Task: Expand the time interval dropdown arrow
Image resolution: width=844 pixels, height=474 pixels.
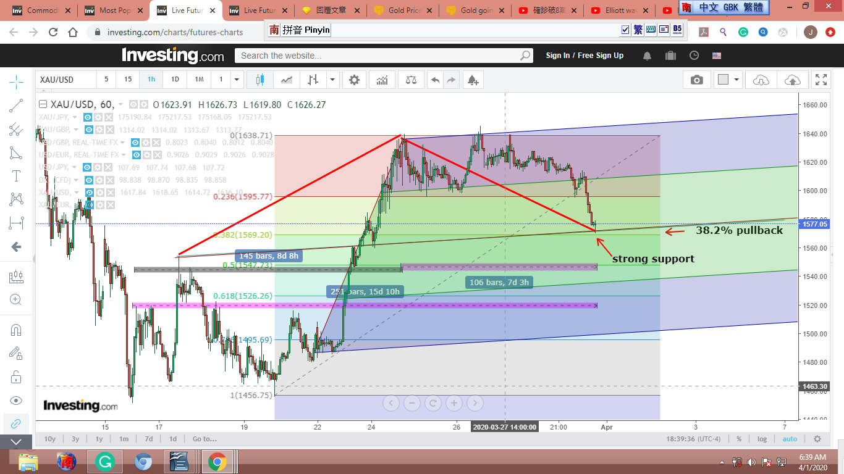Action: [237, 80]
